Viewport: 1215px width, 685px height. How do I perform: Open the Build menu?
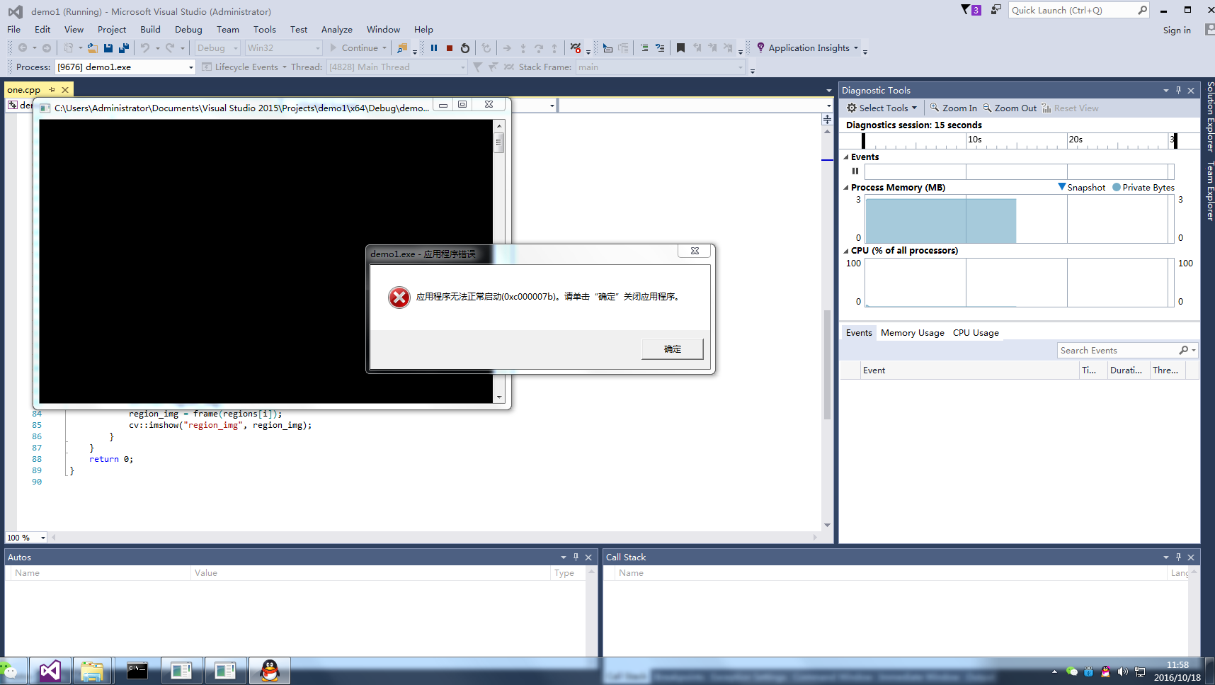click(150, 30)
